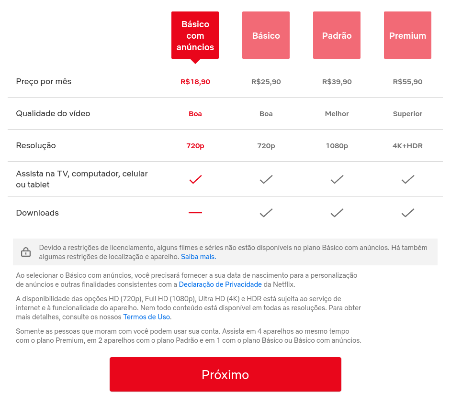The height and width of the screenshot is (414, 451).
Task: Select the Padrão plan tile
Action: [337, 35]
